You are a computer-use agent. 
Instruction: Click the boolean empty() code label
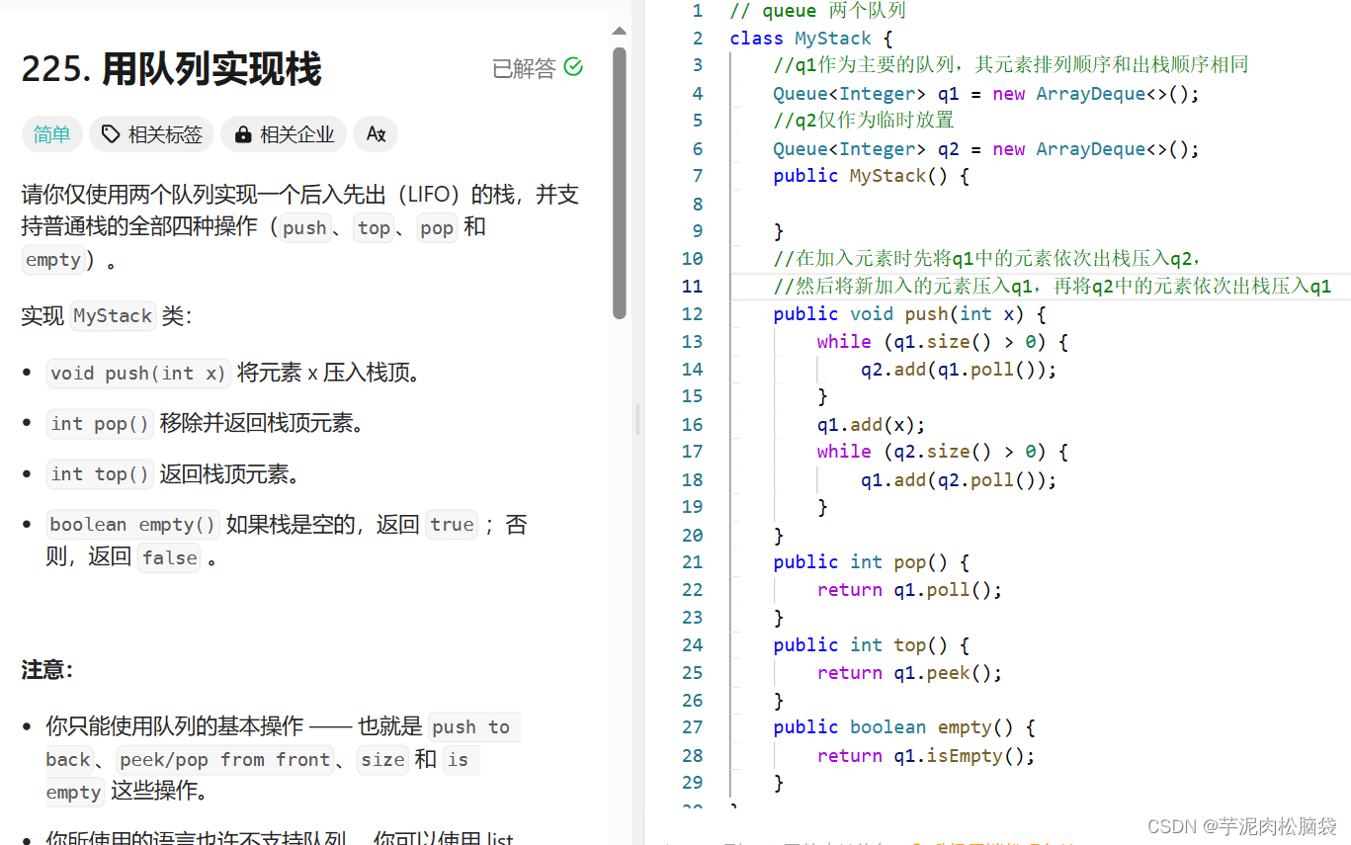click(x=133, y=524)
